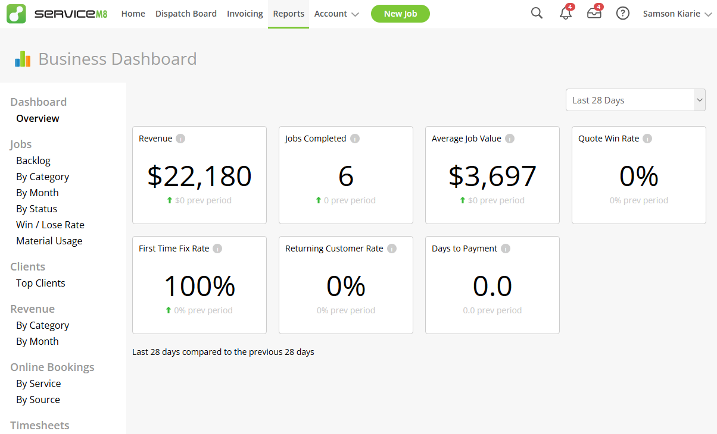Click the 0 prev period under Jobs Completed

coord(350,200)
